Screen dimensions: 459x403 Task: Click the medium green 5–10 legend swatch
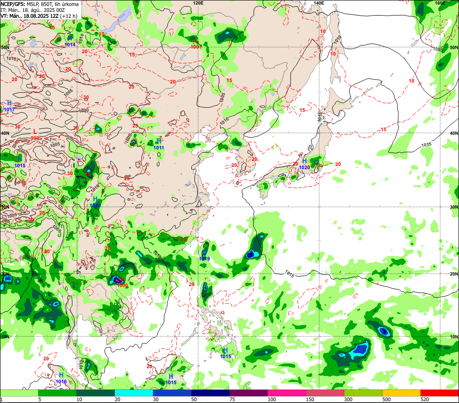coord(57,393)
